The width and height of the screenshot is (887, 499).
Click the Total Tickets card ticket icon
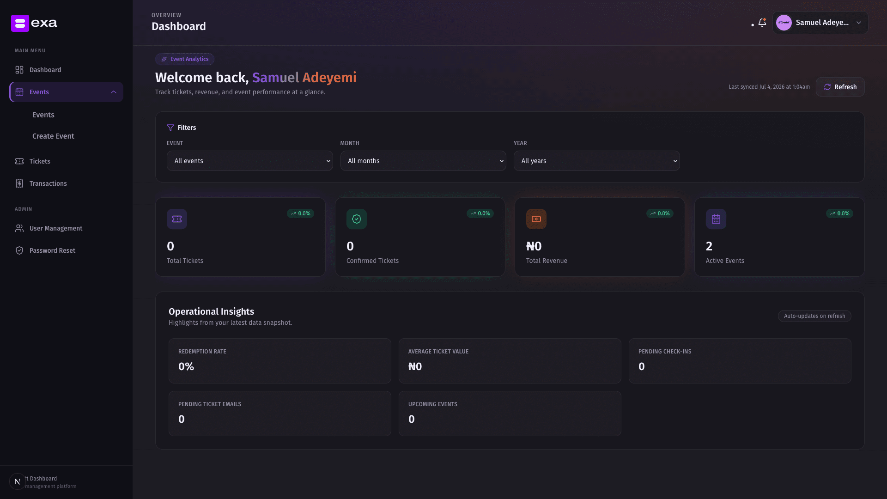point(177,219)
